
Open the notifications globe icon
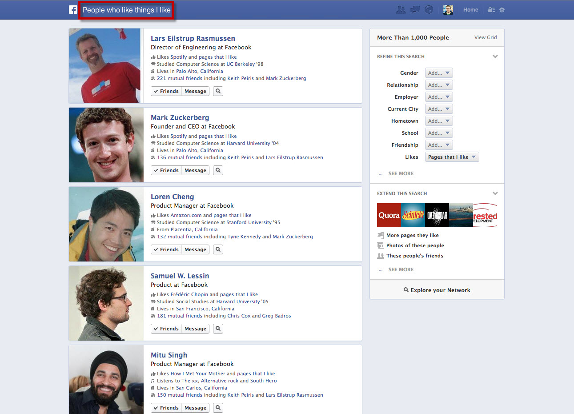coord(429,9)
